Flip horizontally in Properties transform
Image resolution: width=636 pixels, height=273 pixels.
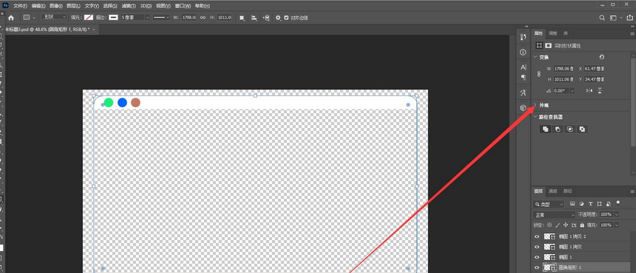589,91
